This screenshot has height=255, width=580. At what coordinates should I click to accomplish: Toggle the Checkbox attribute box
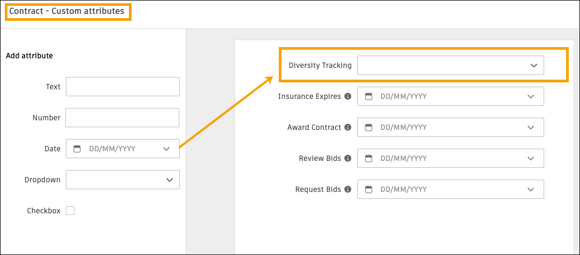(x=70, y=211)
